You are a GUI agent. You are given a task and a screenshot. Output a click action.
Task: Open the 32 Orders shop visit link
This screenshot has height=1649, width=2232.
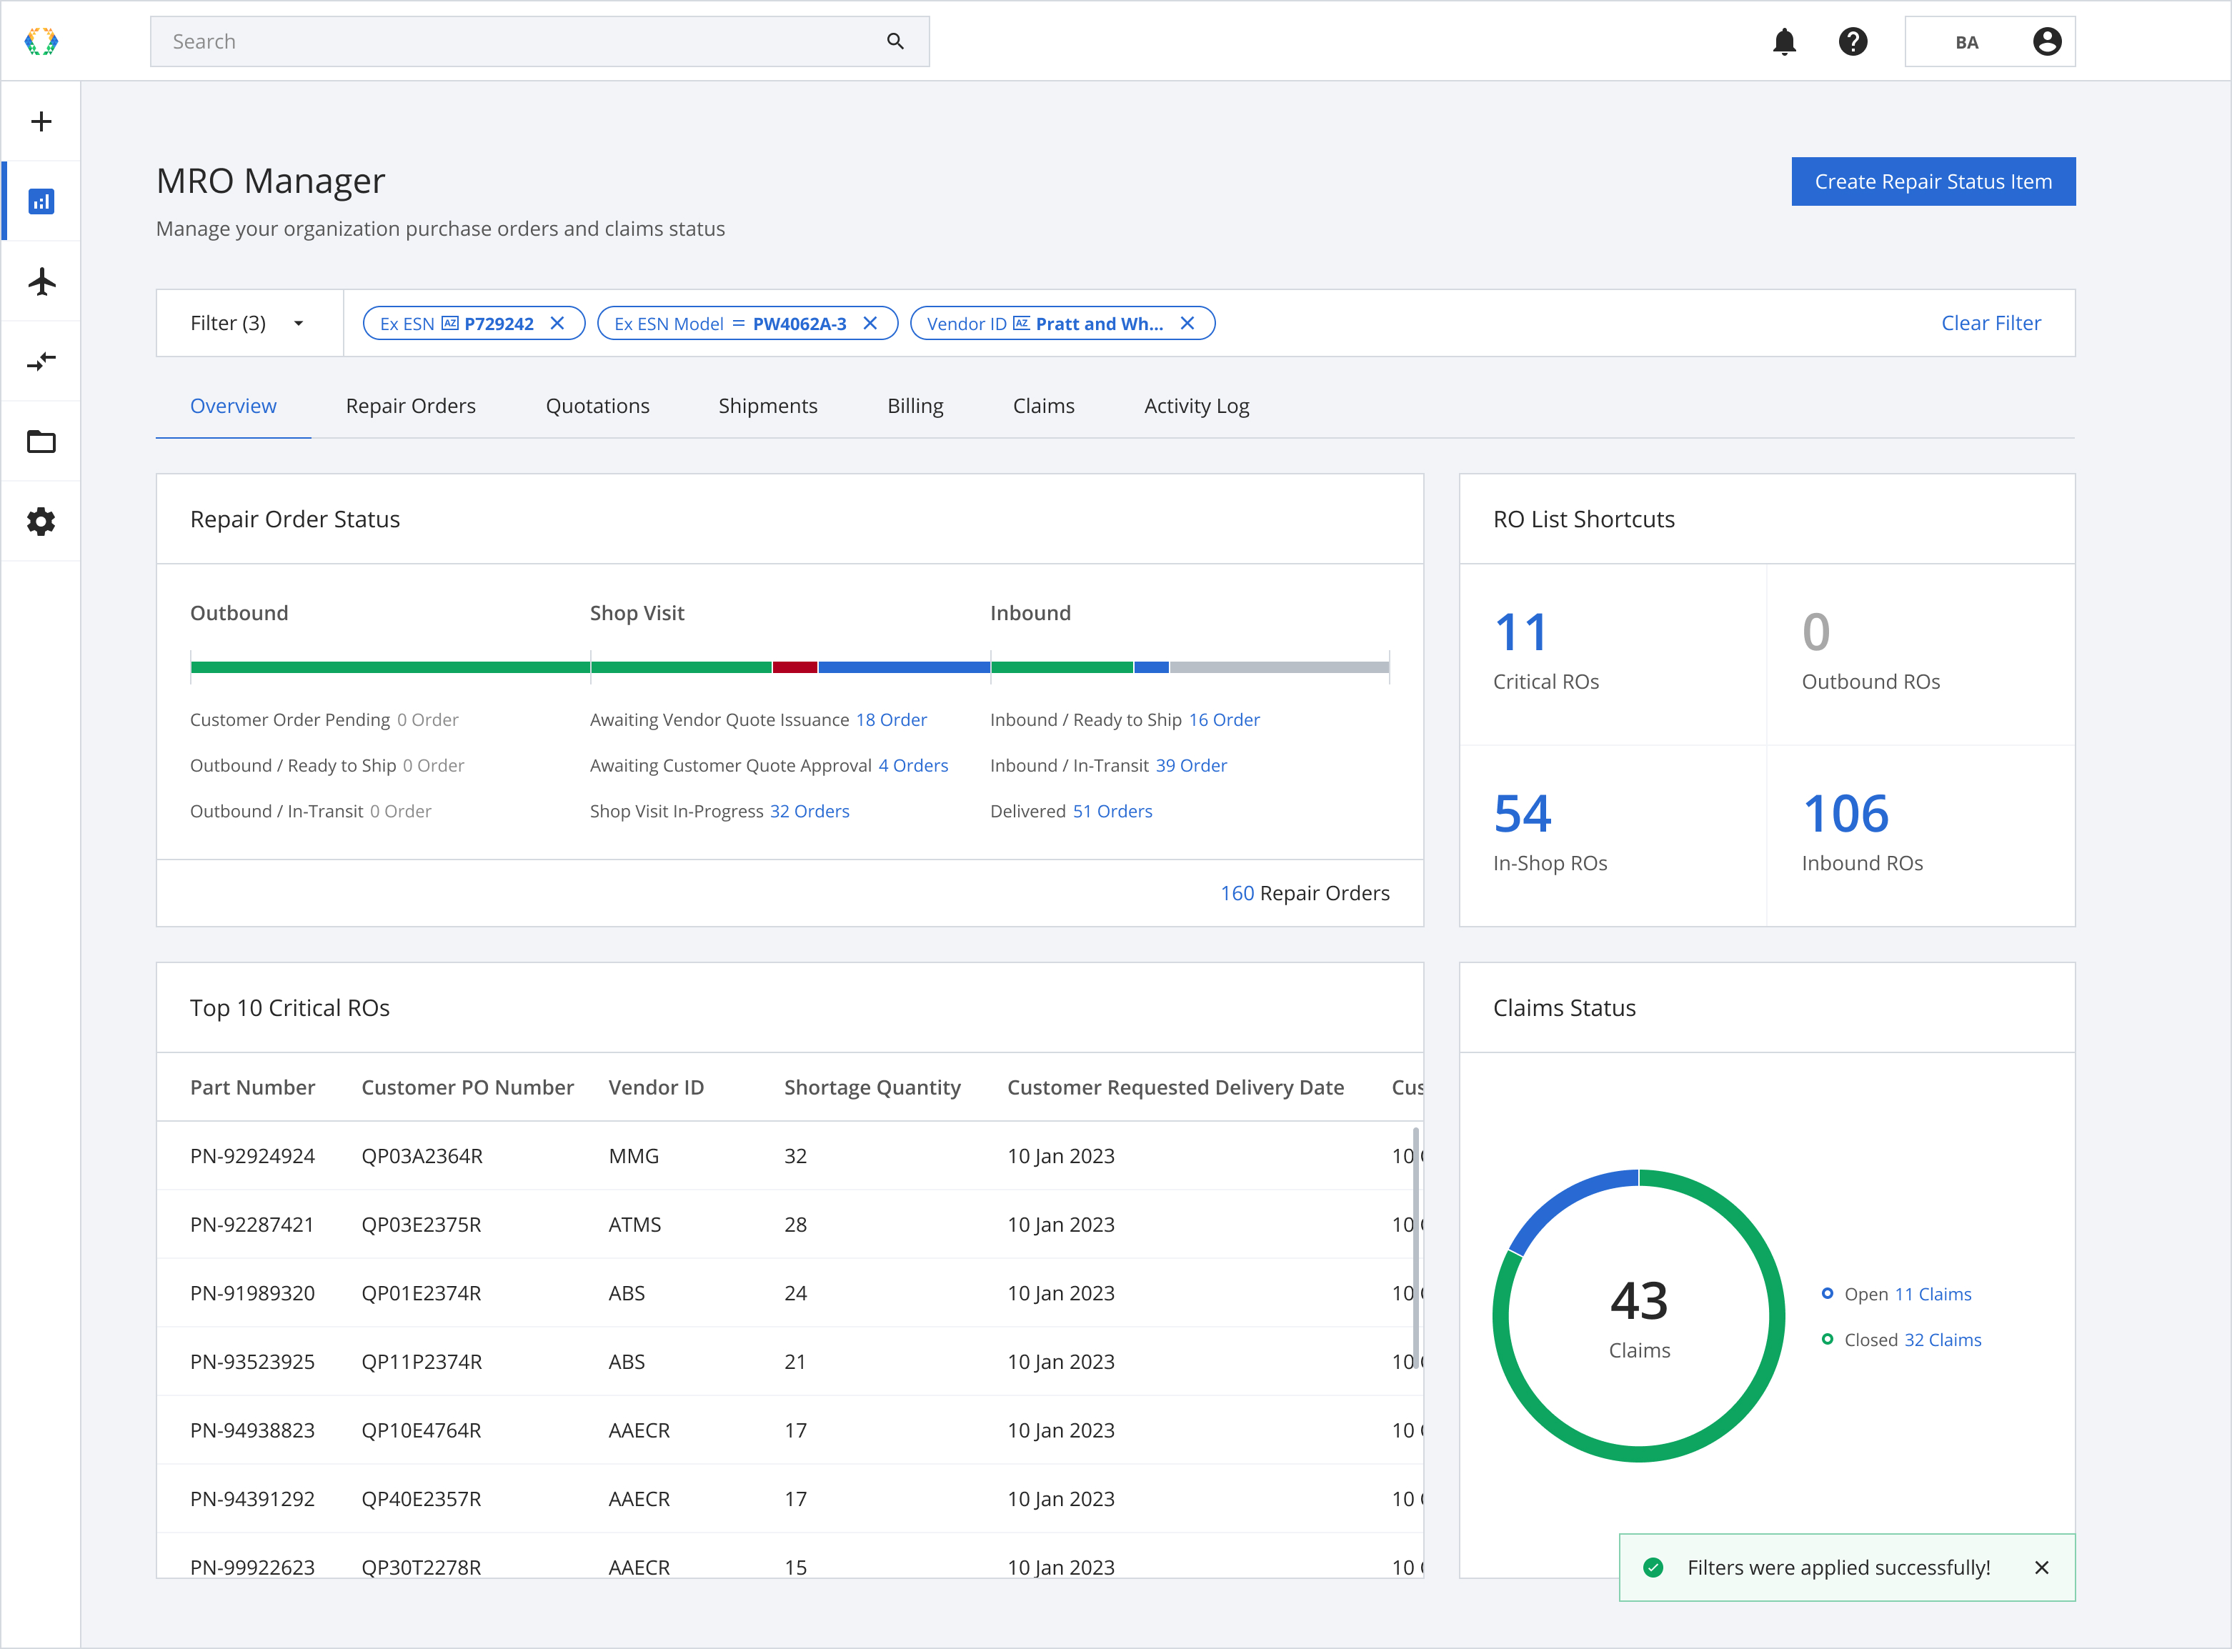[x=809, y=812]
